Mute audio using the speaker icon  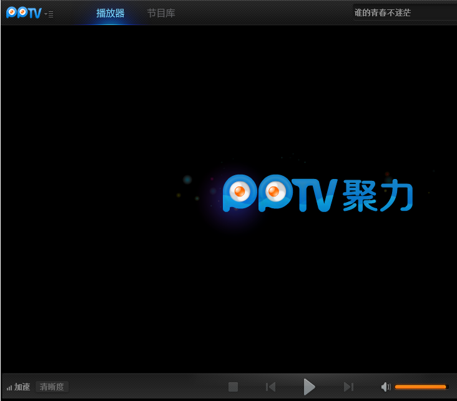(386, 387)
